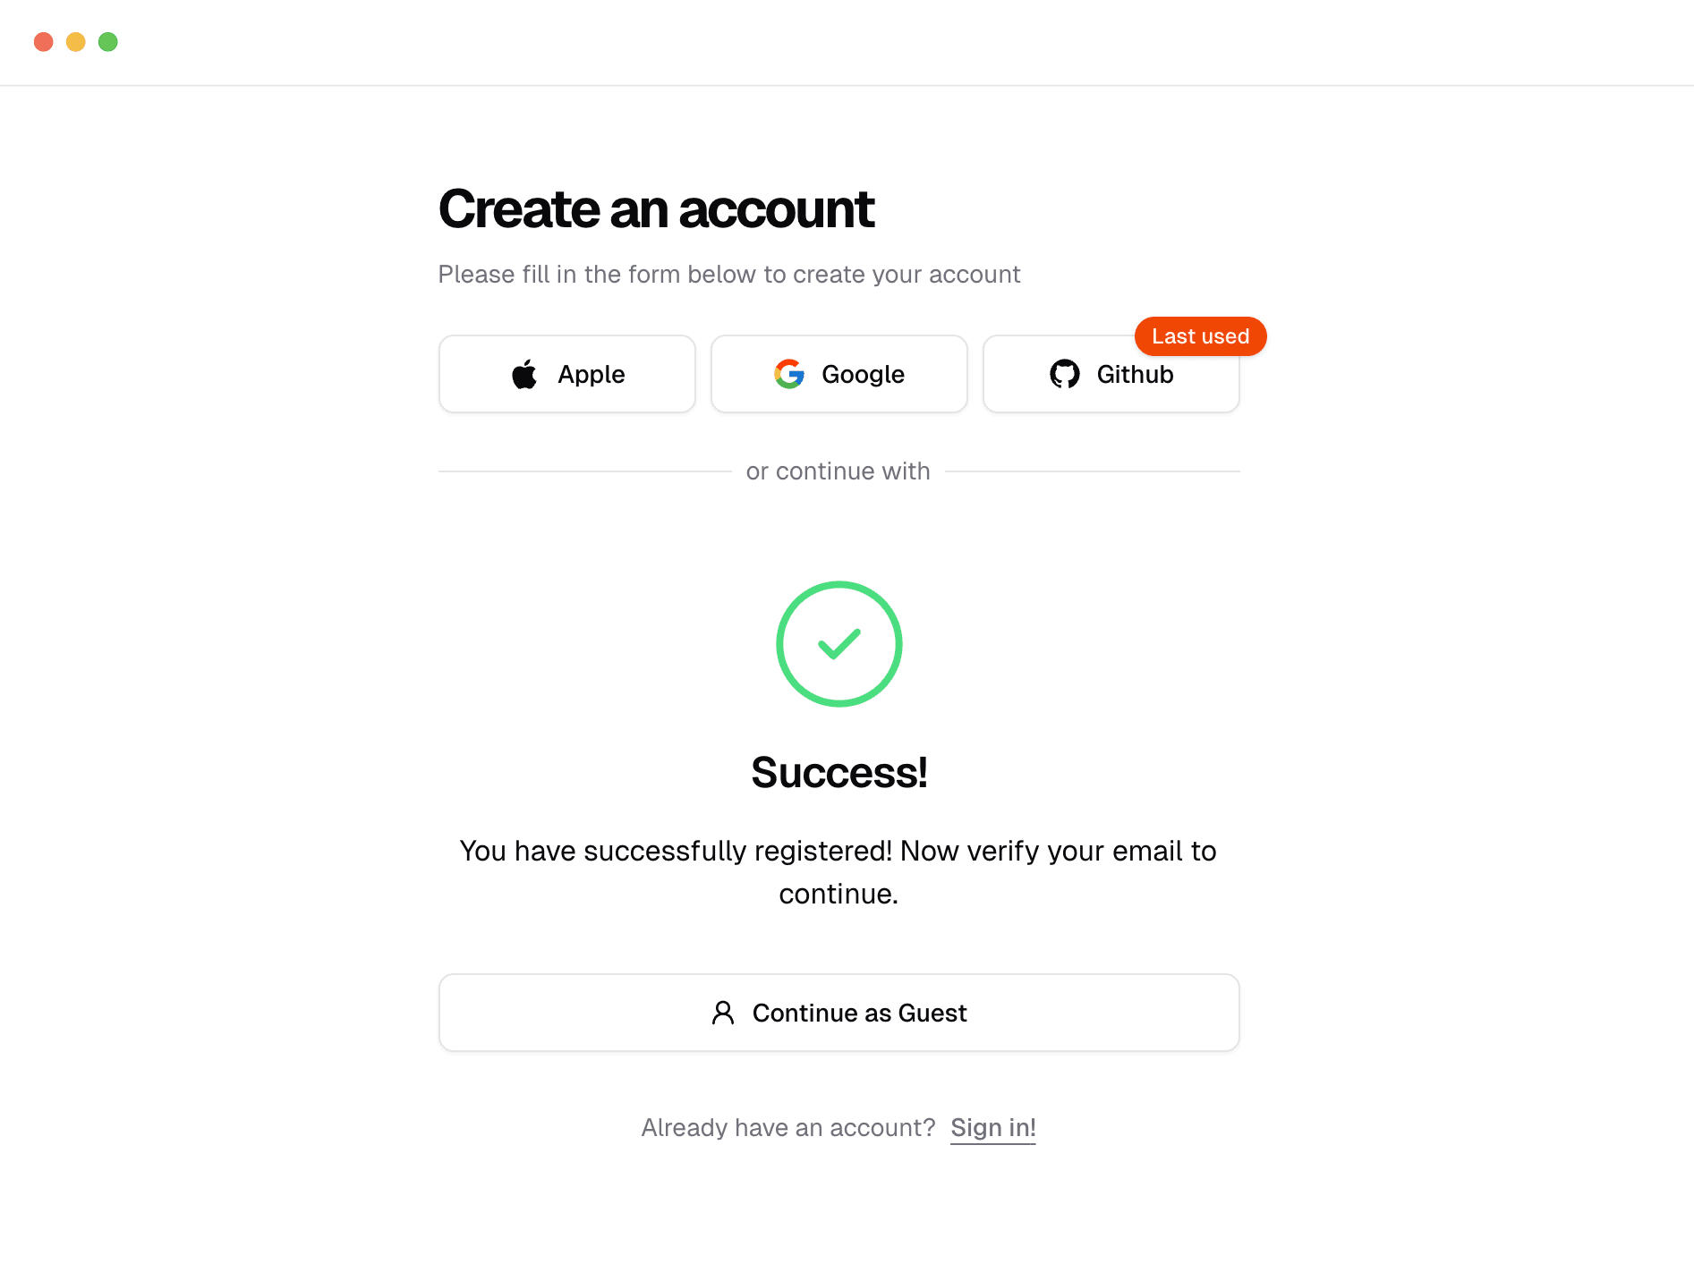Click the Google logo icon
1694x1264 pixels.
pos(788,374)
